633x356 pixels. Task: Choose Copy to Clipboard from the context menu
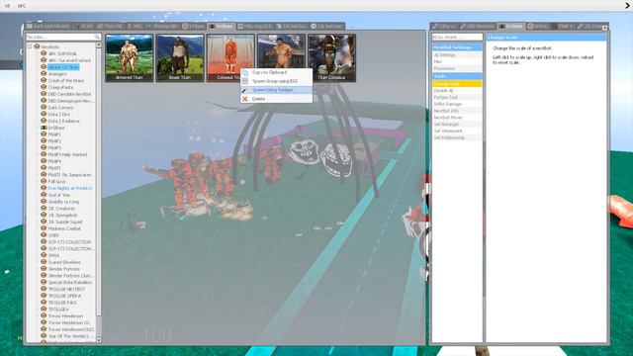[x=276, y=72]
